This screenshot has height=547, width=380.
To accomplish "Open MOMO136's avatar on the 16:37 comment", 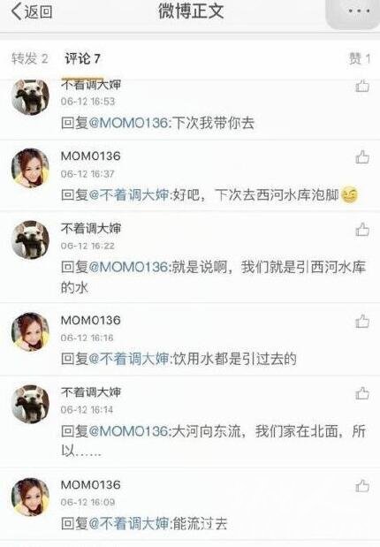I will pos(30,168).
